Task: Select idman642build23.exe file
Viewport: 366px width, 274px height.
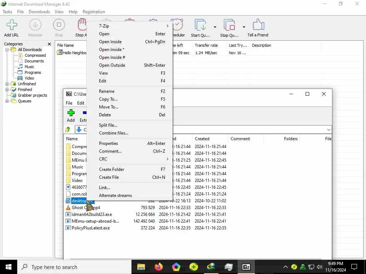Action: (92, 214)
